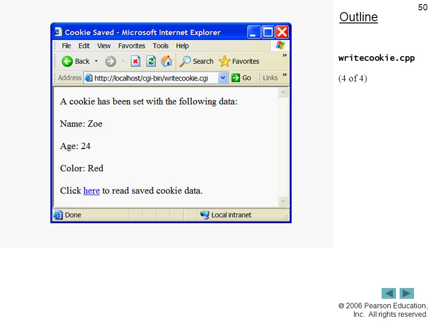Click the Outline heading link

pos(359,17)
